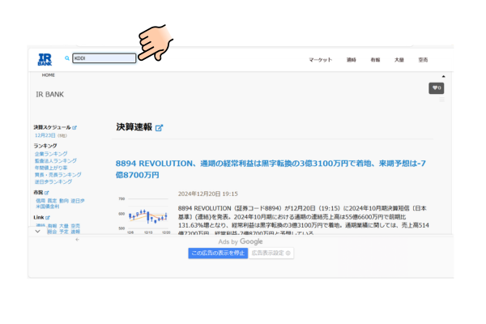
Task: Open the 企業ランキング link
Action: (51, 154)
